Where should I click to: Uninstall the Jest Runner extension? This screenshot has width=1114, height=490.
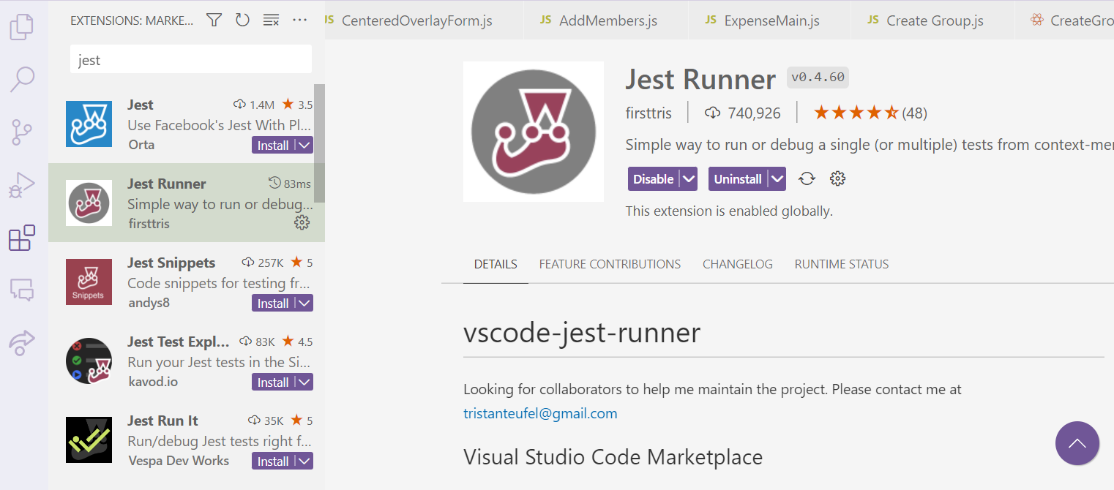[738, 178]
